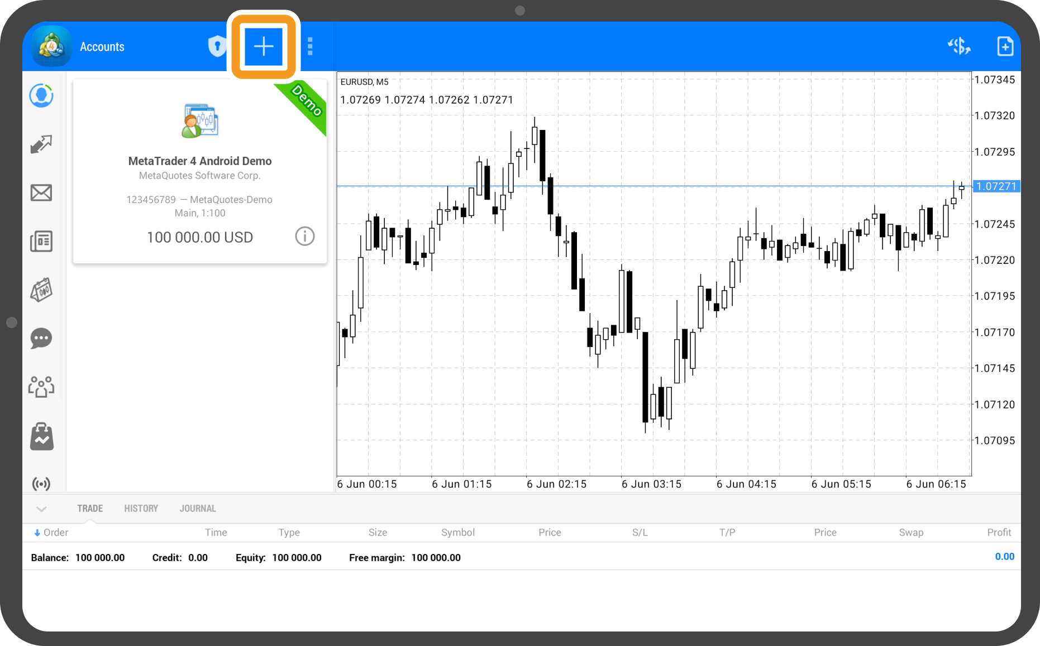The width and height of the screenshot is (1040, 646).
Task: Click the Swap column header
Action: pyautogui.click(x=911, y=533)
